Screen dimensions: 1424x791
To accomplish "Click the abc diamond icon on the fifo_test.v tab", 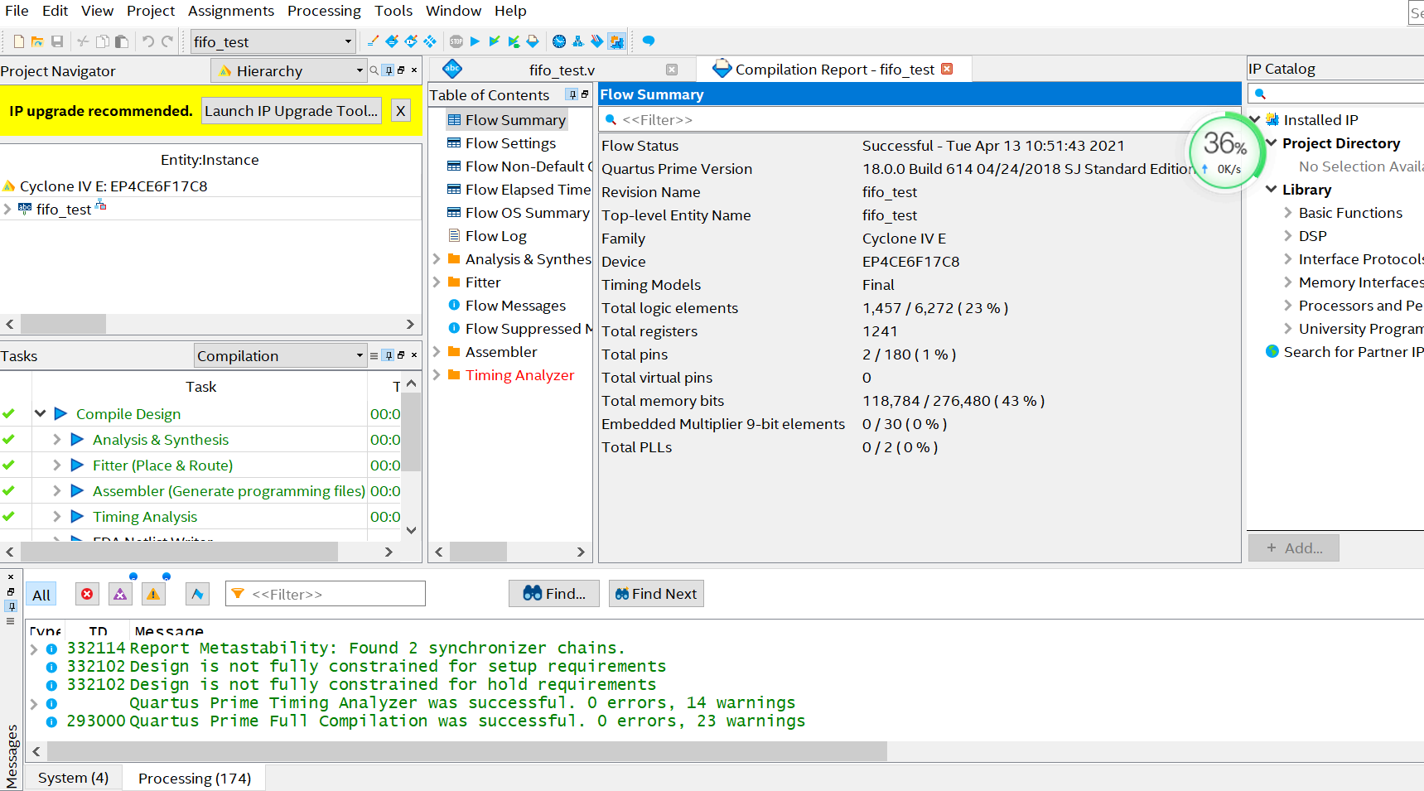I will pos(452,69).
